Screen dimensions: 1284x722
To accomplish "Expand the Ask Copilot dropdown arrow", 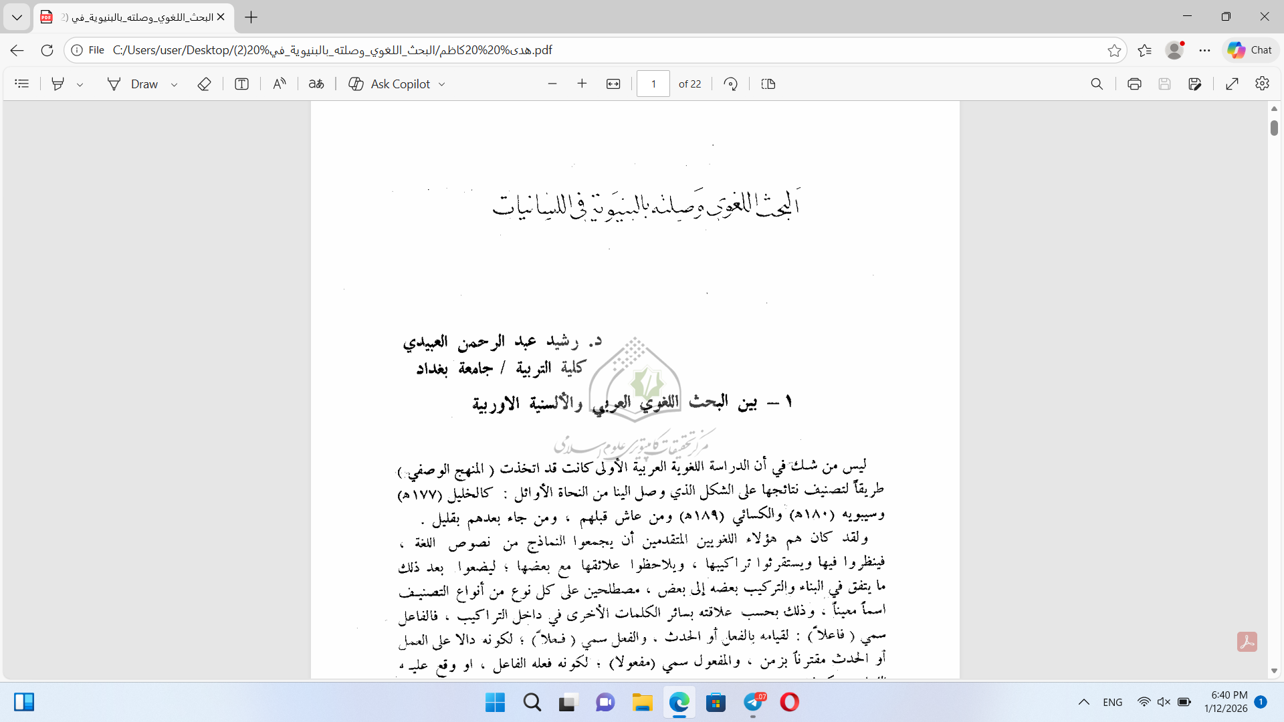I will point(442,84).
